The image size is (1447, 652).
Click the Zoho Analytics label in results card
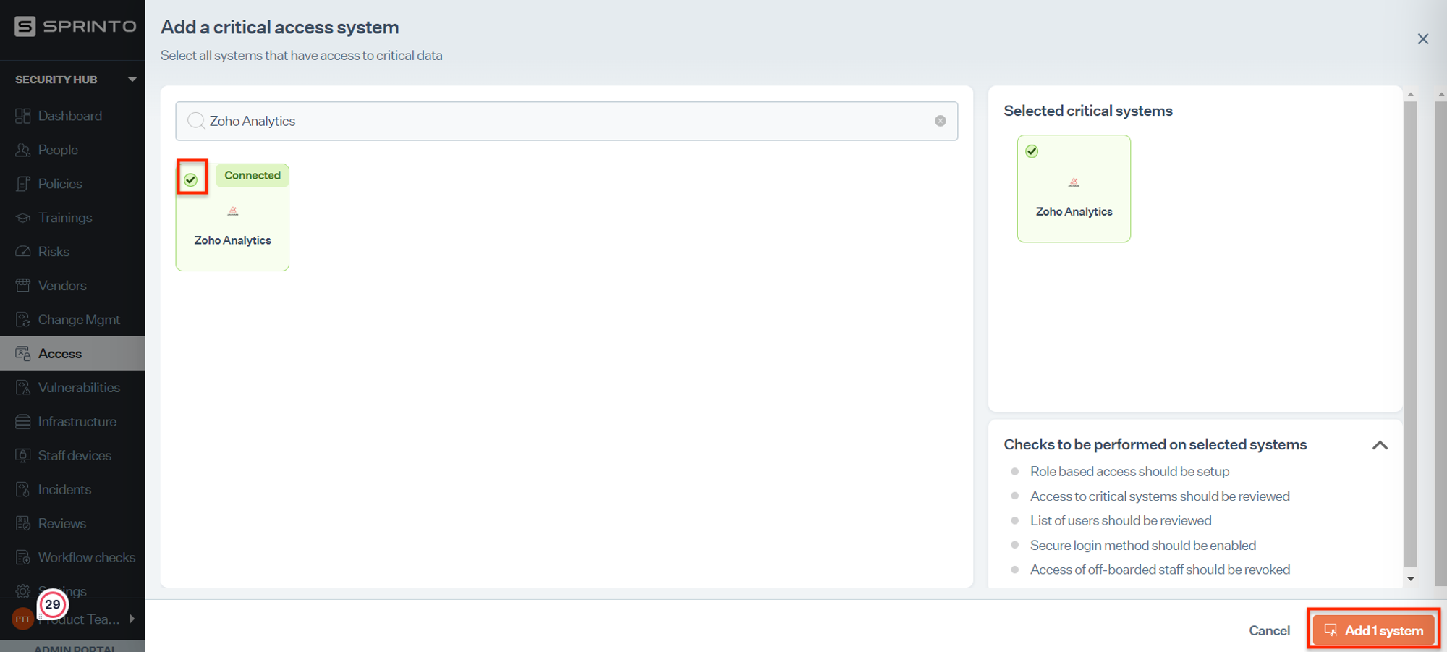(x=232, y=240)
